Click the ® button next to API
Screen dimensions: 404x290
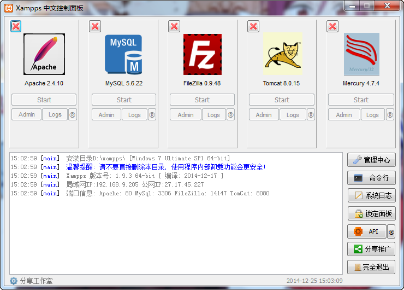[391, 231]
